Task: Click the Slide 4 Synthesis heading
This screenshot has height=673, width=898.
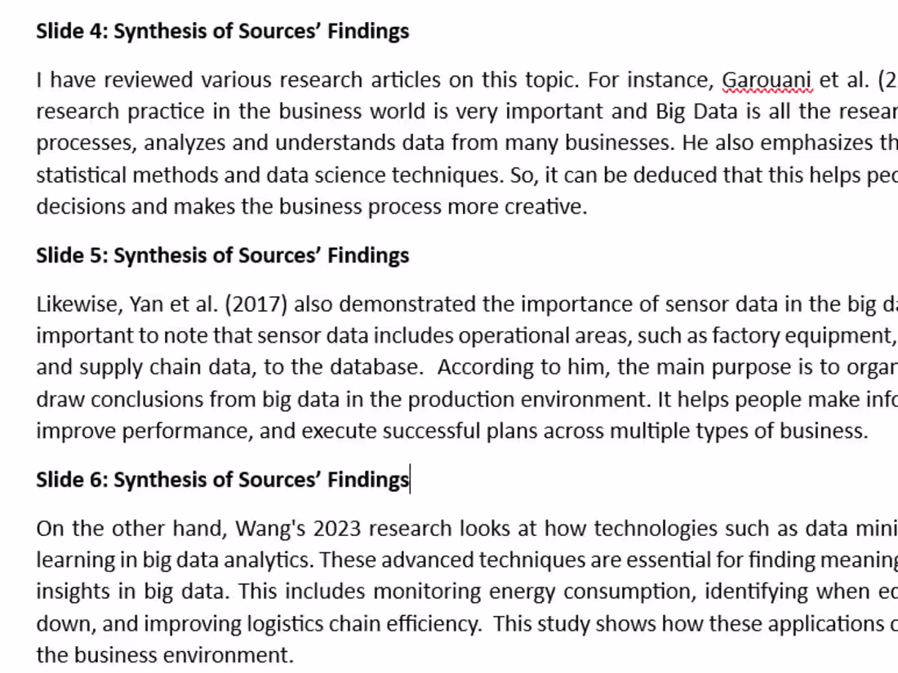Action: 223,31
